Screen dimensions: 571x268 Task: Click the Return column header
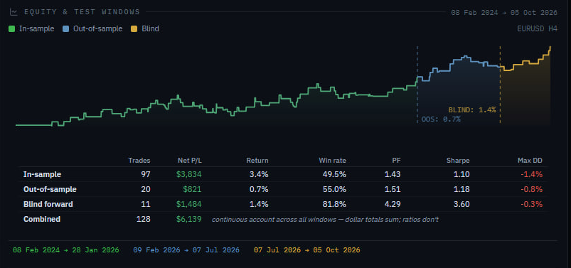257,161
